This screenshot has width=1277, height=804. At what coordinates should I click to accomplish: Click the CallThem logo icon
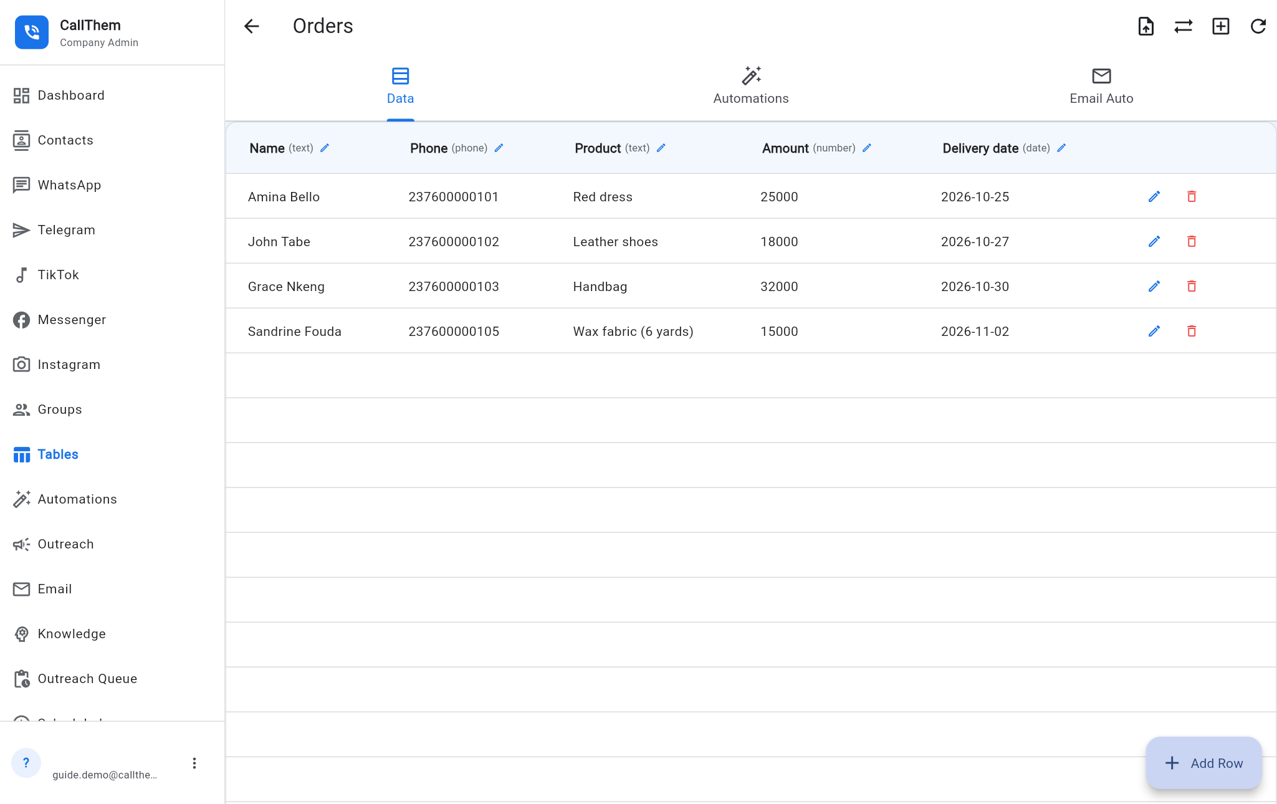click(32, 32)
